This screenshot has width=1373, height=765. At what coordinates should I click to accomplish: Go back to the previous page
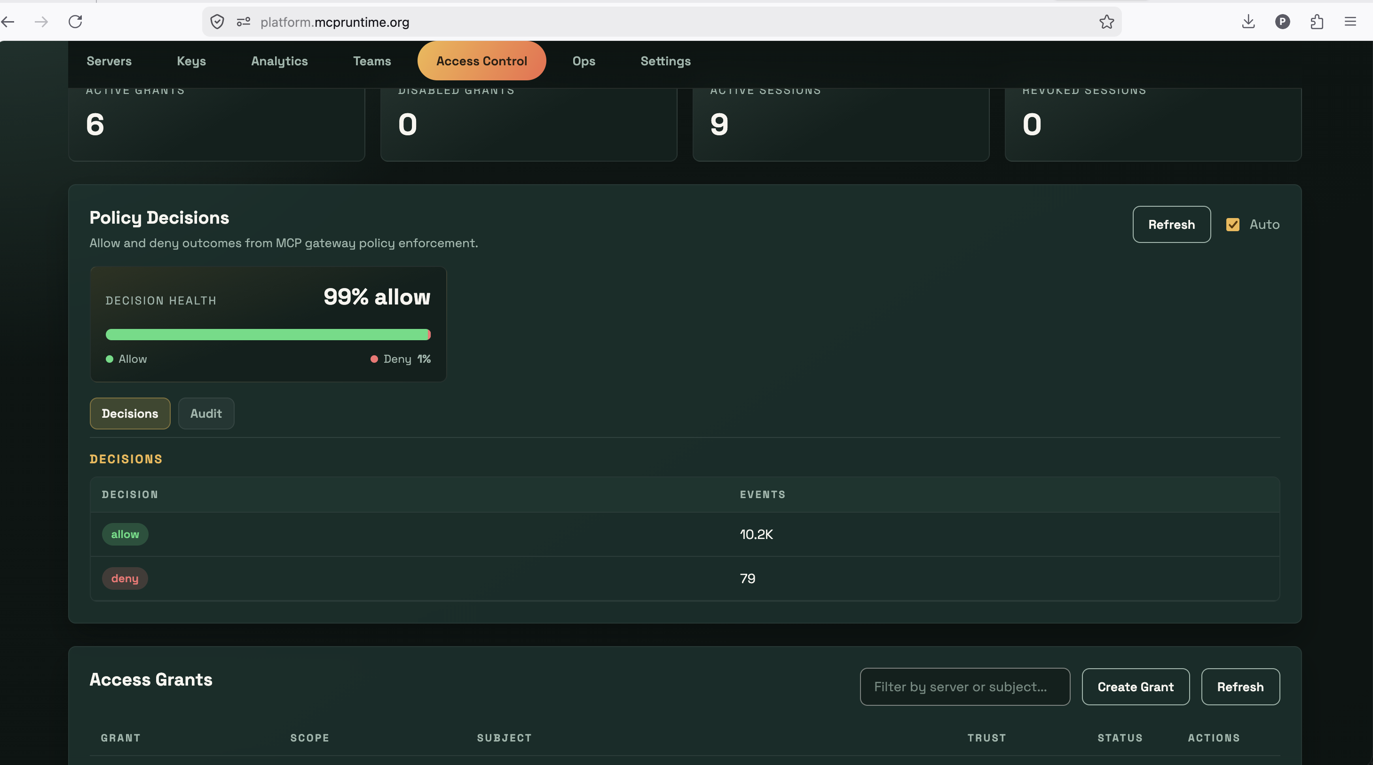[8, 22]
